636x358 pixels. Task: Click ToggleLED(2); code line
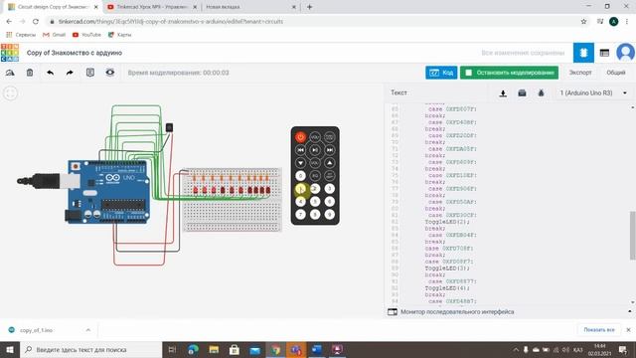click(x=447, y=222)
